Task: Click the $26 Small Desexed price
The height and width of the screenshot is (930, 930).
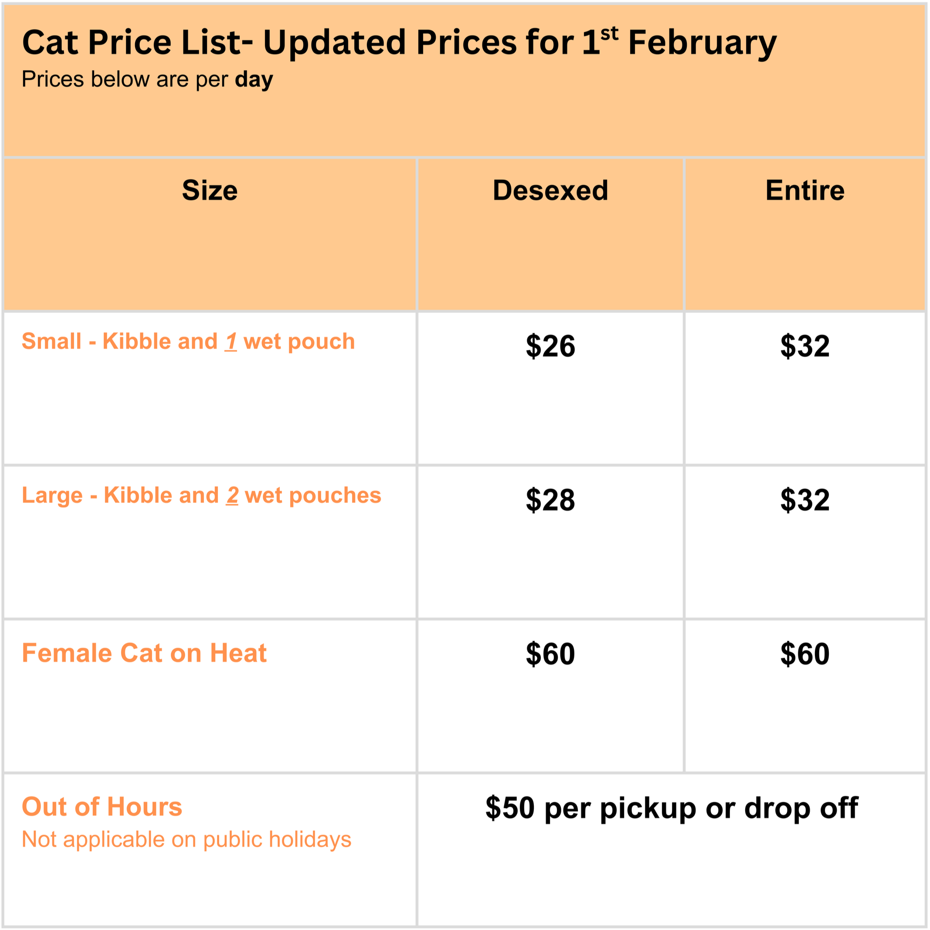Action: point(550,346)
